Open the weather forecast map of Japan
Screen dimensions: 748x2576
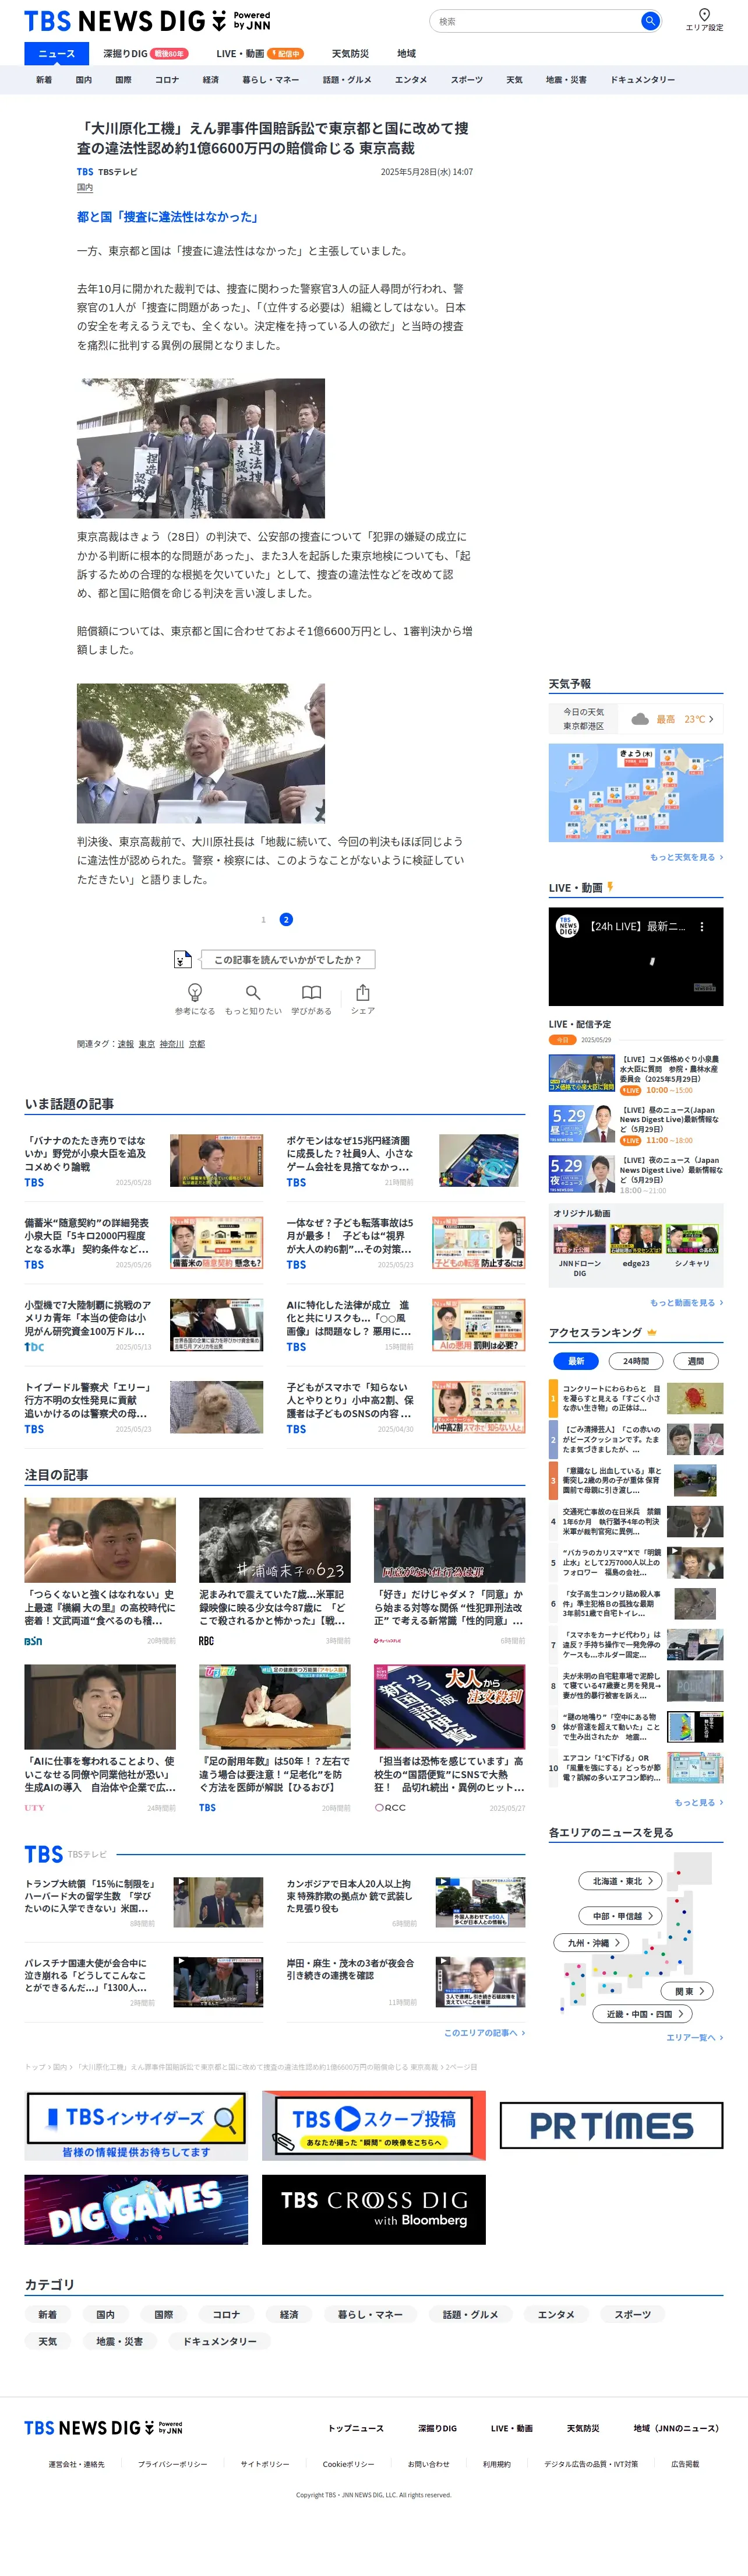[x=635, y=793]
